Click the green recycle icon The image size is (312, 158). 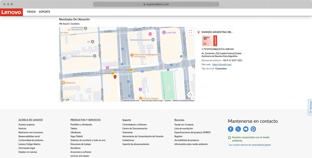229,137
